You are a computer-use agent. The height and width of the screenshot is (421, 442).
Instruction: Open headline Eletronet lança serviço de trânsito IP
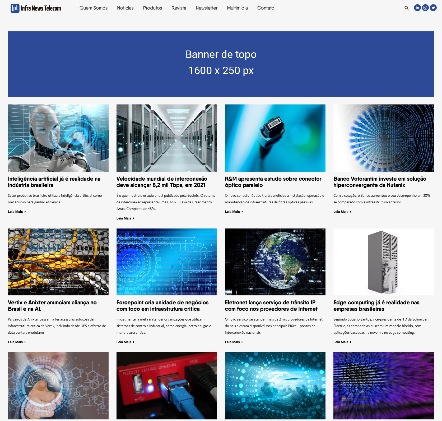(271, 306)
